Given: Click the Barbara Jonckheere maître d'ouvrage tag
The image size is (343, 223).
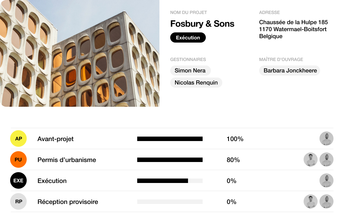Looking at the screenshot, I should pyautogui.click(x=289, y=70).
